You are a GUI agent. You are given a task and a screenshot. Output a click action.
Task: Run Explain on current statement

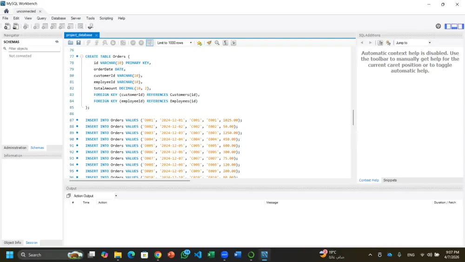[105, 43]
